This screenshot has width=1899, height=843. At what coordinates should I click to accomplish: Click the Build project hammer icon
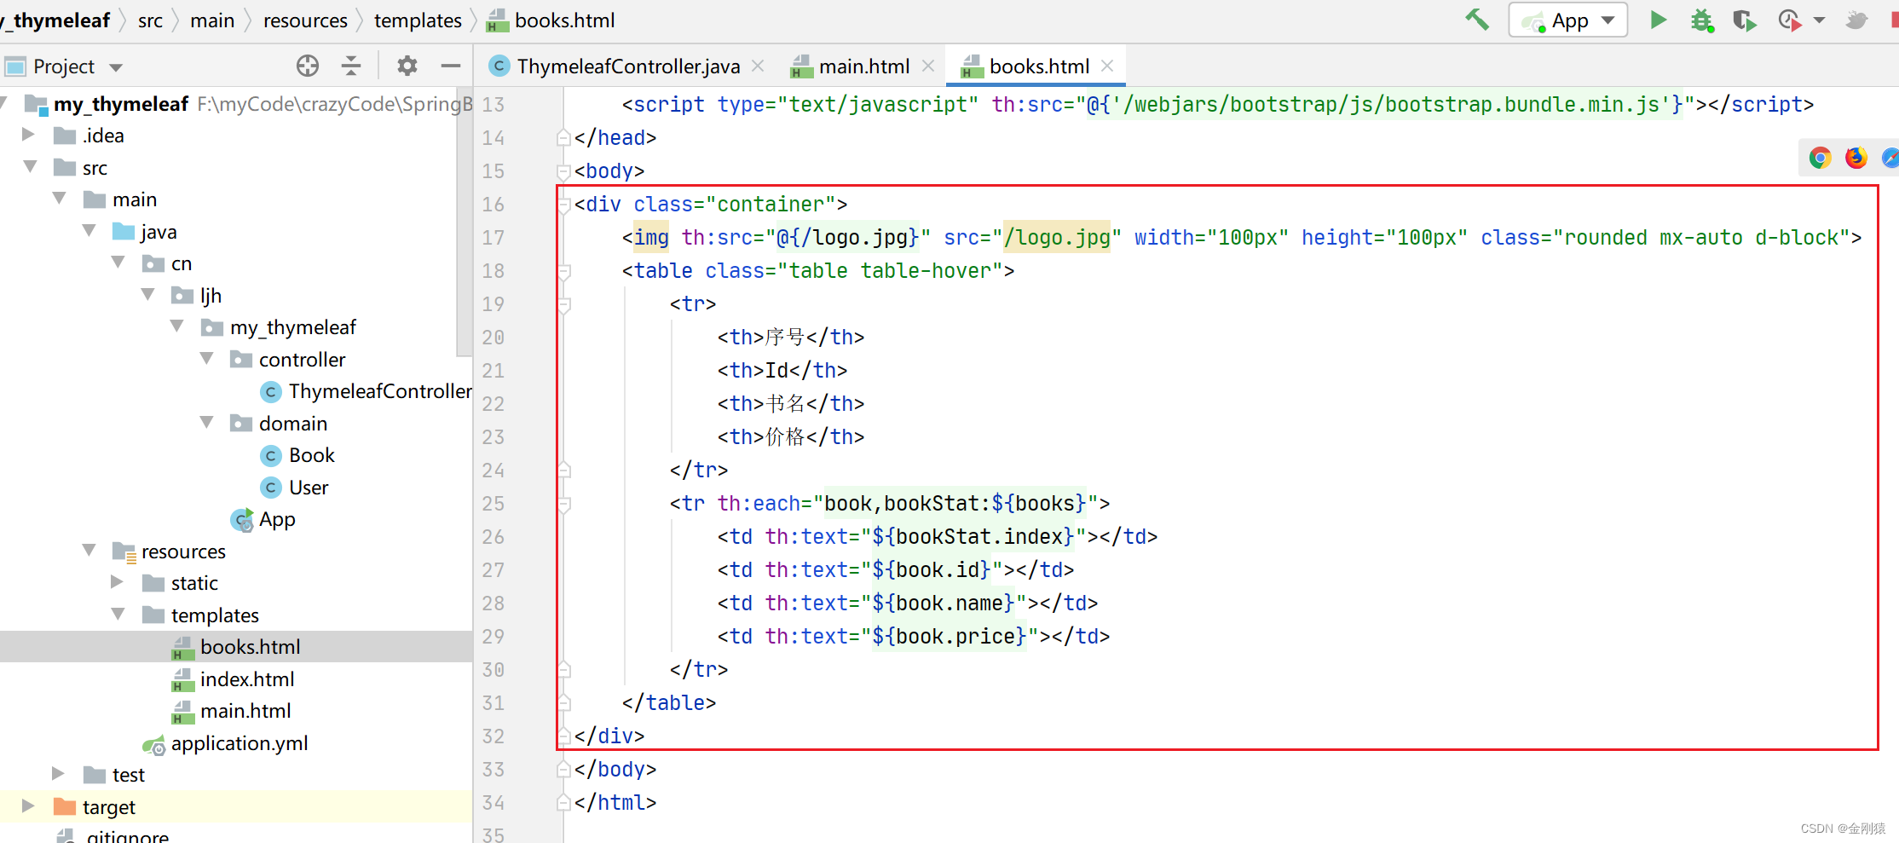click(1477, 20)
